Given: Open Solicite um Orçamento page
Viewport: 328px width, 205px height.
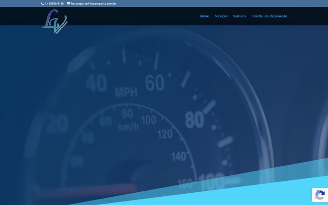Looking at the screenshot, I should point(269,16).
